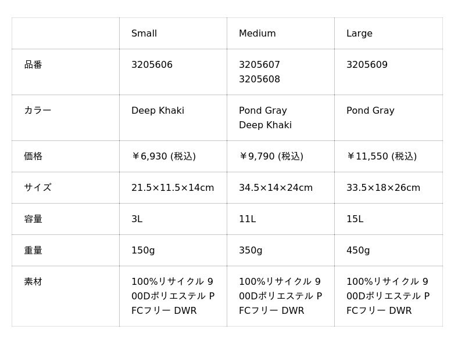
Task: Click the 3L capacity cell
Action: click(x=137, y=219)
